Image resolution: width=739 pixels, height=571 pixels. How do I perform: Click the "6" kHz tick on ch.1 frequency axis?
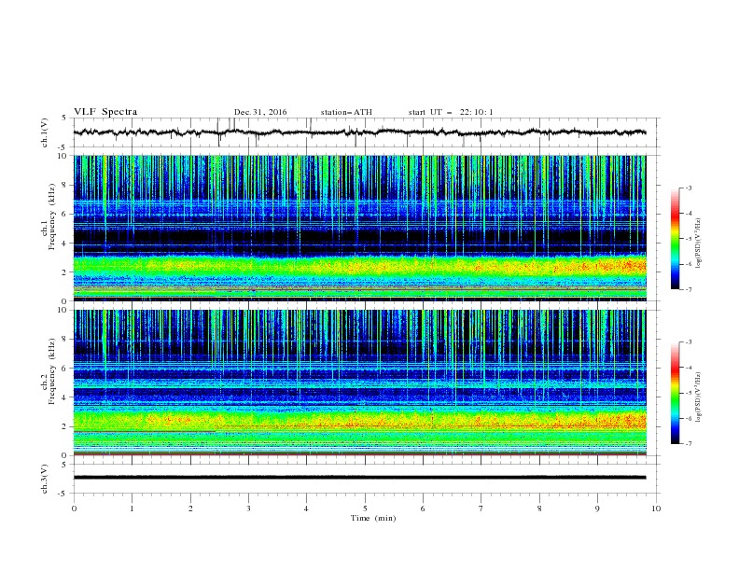[65, 214]
